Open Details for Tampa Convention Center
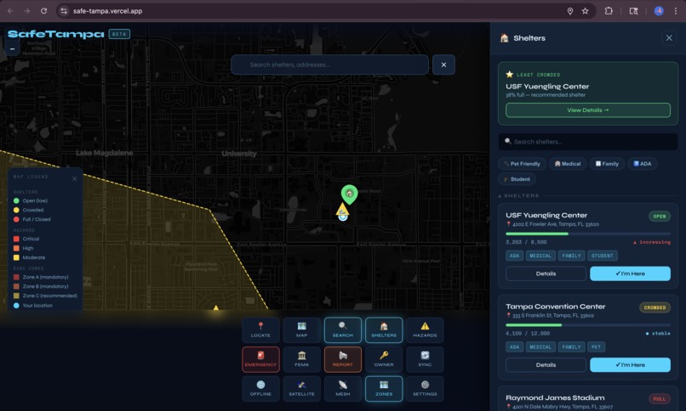The width and height of the screenshot is (686, 411). [546, 365]
